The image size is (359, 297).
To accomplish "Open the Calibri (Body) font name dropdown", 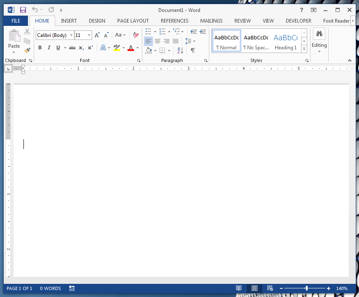I will pyautogui.click(x=71, y=35).
